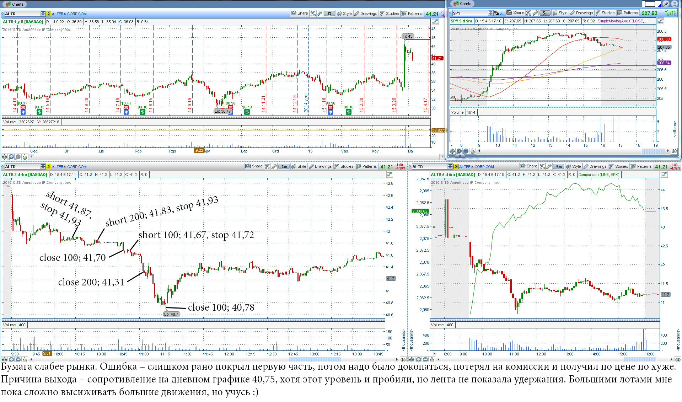Click the crosshair cursor tool under daily chart
The height and width of the screenshot is (402, 682).
[x=4, y=157]
